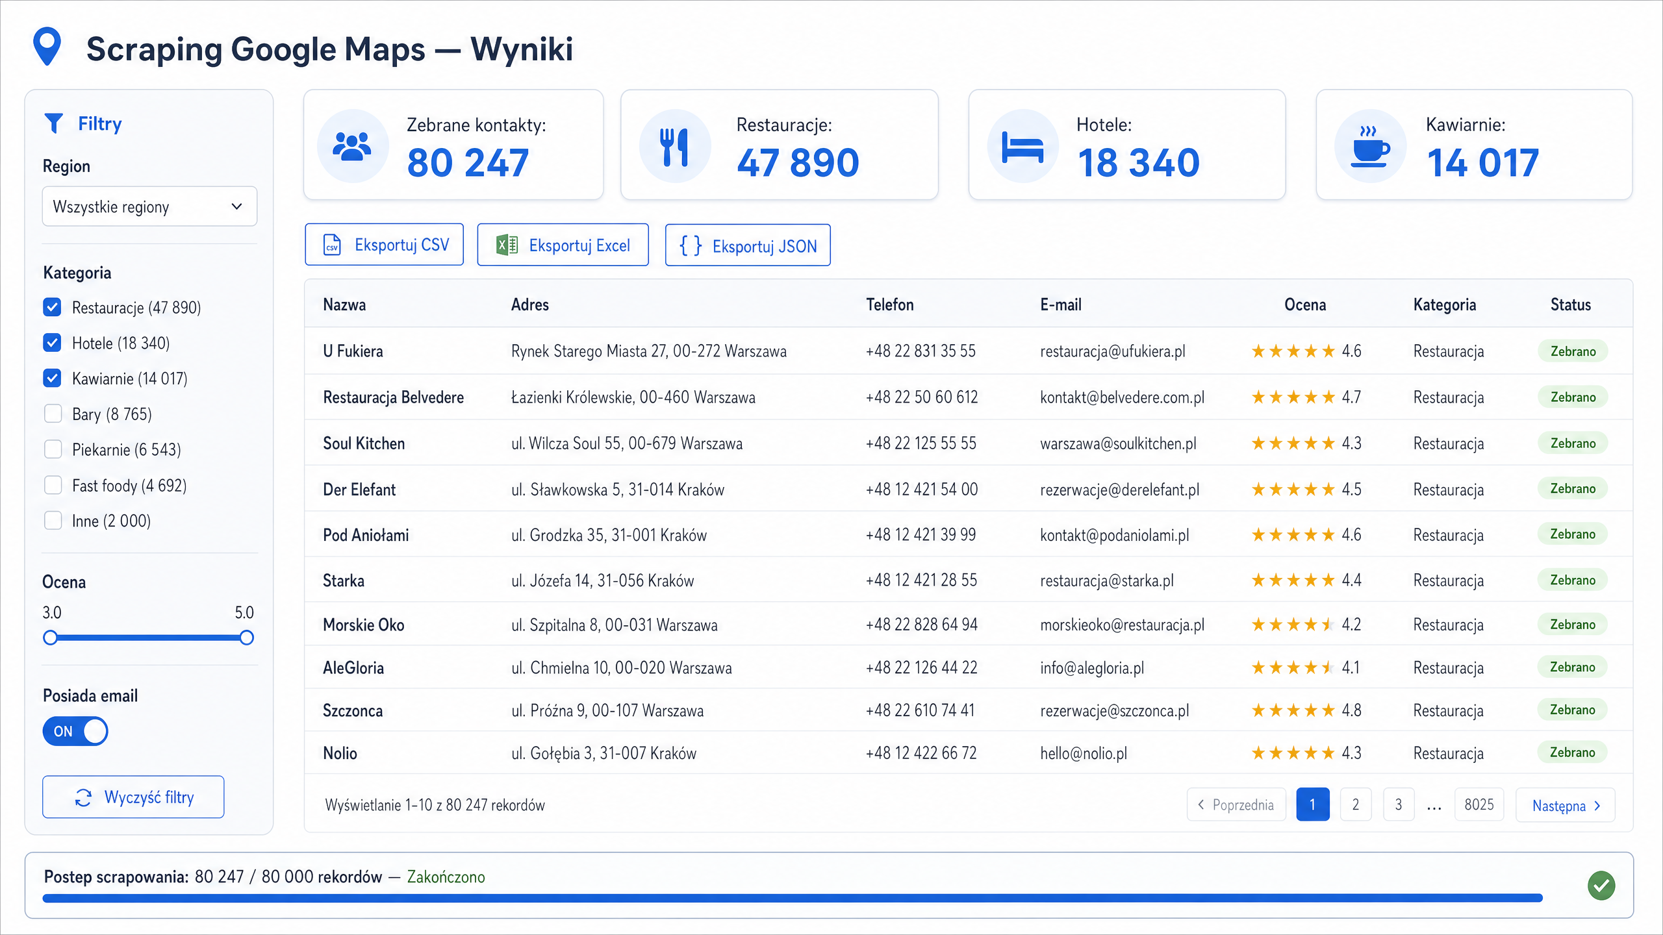Screen dimensions: 1663x935
Task: Check the Piekarnie (6 543) checkbox
Action: click(x=53, y=449)
